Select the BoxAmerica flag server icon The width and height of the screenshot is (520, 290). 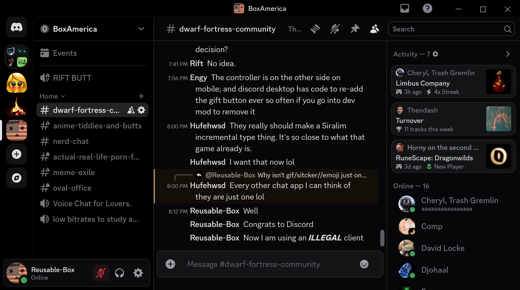17,130
